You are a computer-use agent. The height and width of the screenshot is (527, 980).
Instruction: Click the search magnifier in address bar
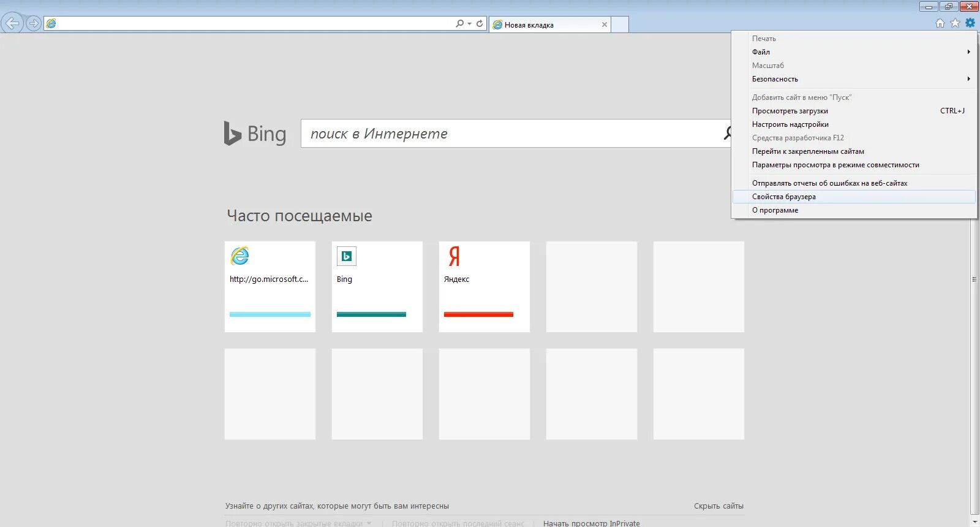point(459,23)
